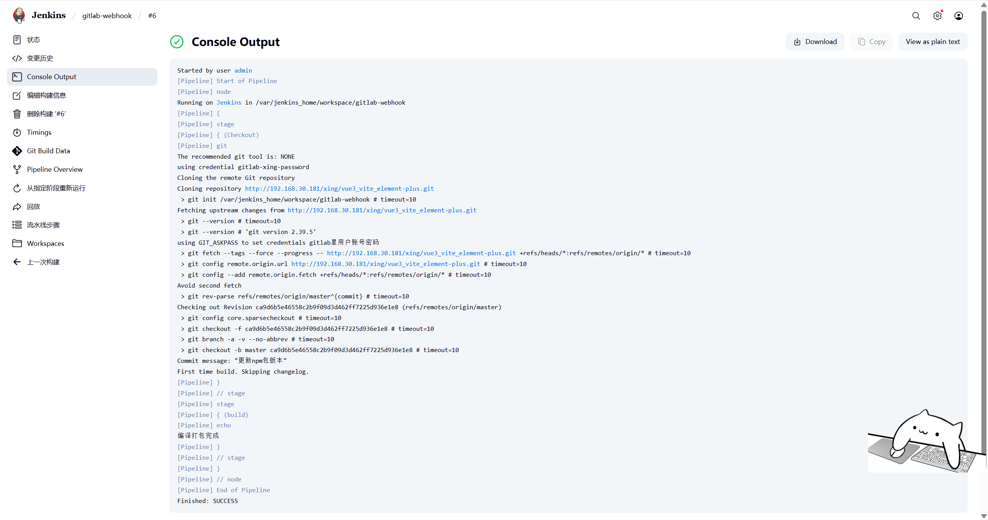This screenshot has height=520, width=988.
Task: Click the '[Pipeline] { (Checkout)' line
Action: point(218,135)
